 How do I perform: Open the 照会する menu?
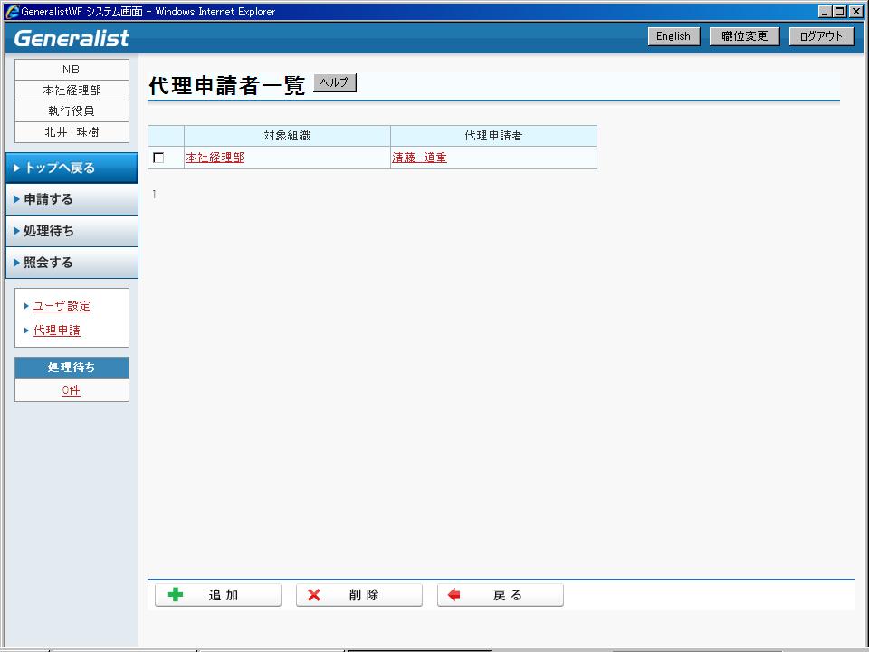coord(72,263)
